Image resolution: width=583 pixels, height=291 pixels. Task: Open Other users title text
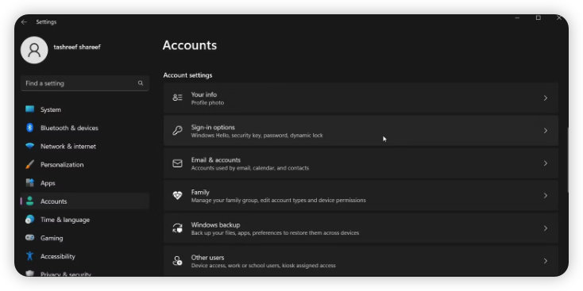207,258
